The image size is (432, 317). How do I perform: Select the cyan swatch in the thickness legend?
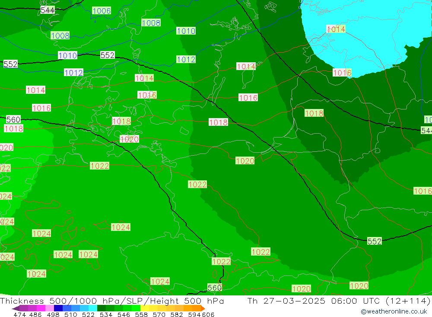(x=93, y=308)
